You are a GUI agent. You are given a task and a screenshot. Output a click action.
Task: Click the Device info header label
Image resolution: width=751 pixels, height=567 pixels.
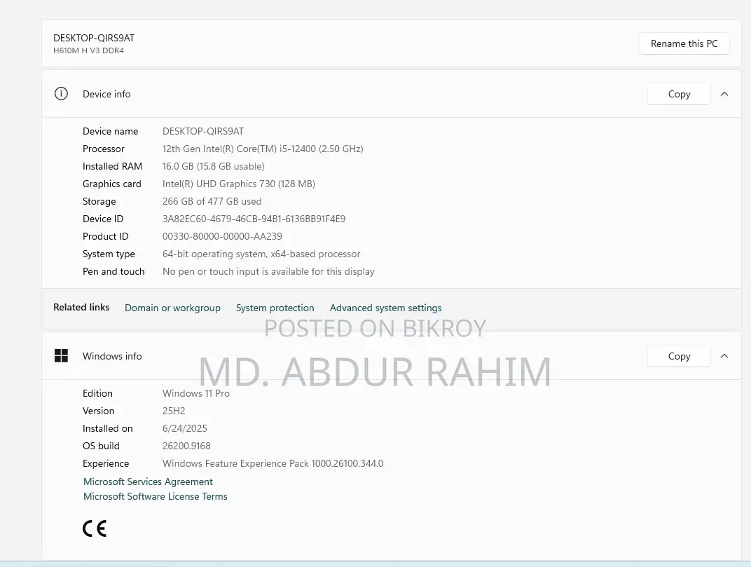tap(106, 95)
